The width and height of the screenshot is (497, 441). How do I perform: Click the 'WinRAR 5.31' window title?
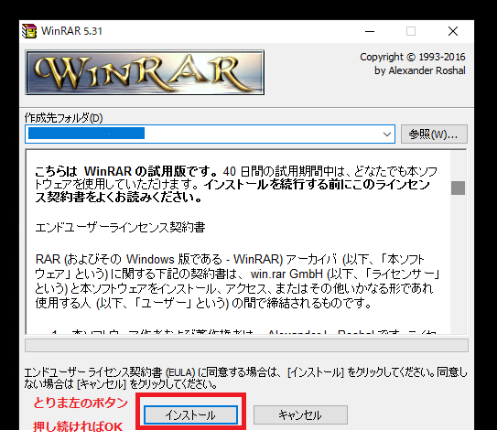pos(71,31)
